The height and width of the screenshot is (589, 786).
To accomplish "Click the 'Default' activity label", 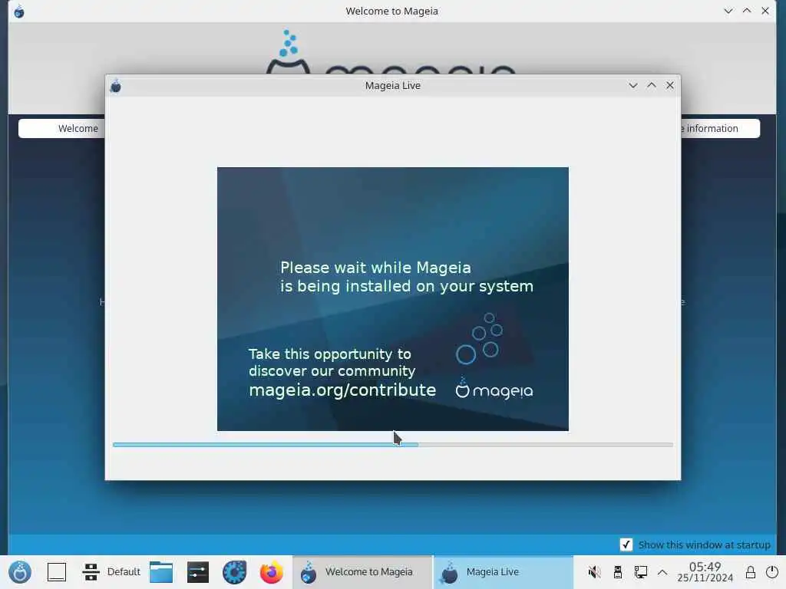I will pyautogui.click(x=124, y=572).
